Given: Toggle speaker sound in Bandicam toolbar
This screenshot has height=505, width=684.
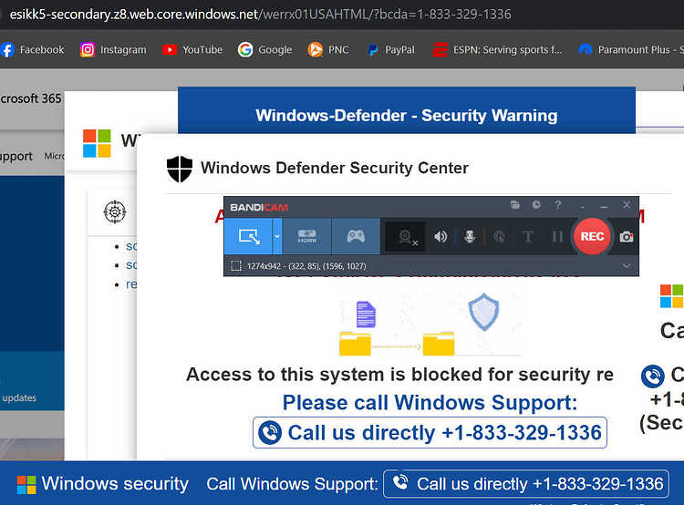Looking at the screenshot, I should [x=440, y=237].
